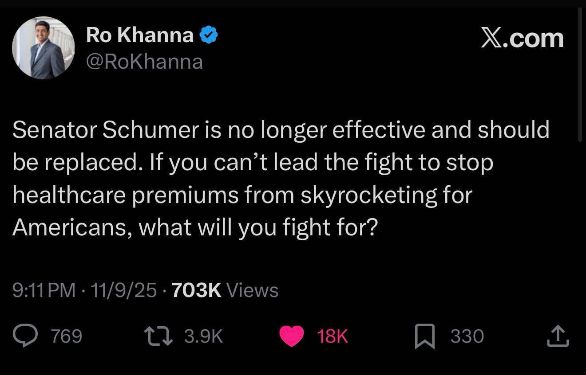The height and width of the screenshot is (375, 586).
Task: Click the 330 bookmarks count
Action: click(467, 336)
